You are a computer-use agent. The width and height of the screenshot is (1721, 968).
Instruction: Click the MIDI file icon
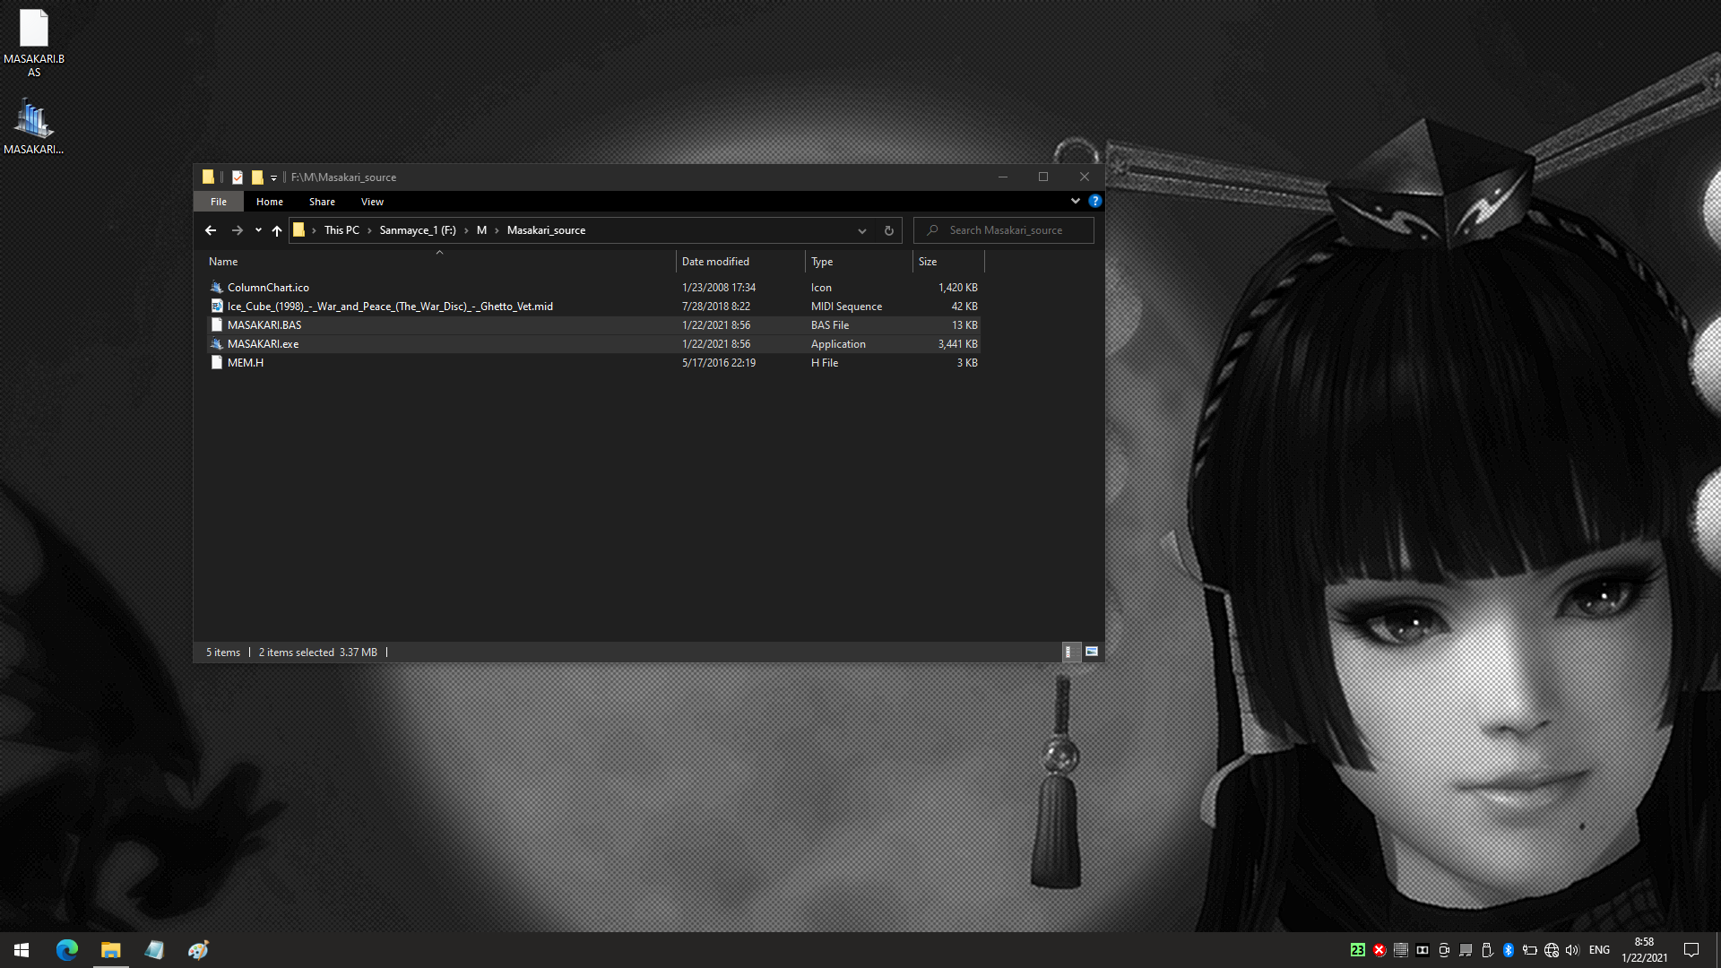pyautogui.click(x=216, y=307)
